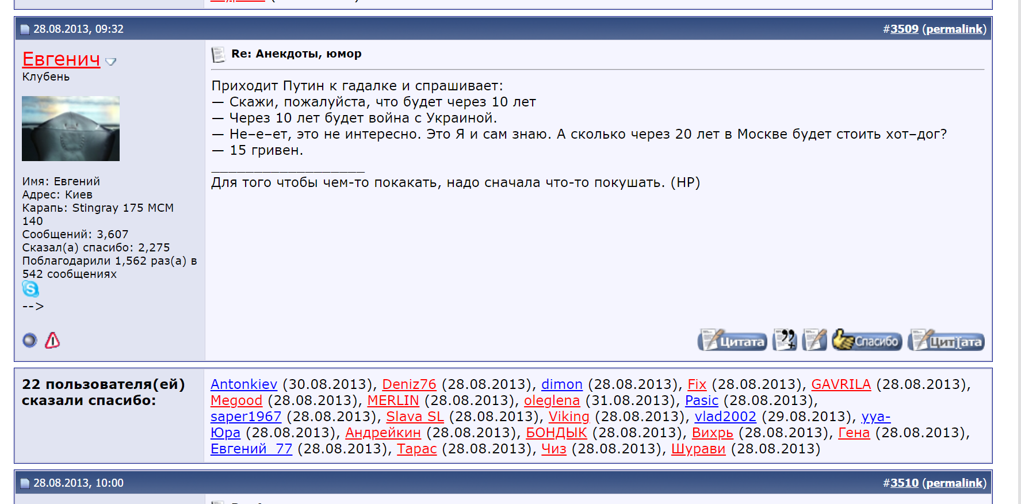Click the first Цитата quote button
Viewport: 1021px width, 504px height.
[732, 341]
